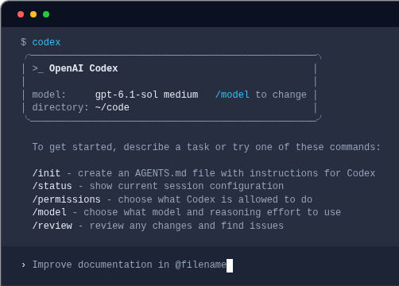Screen dimensions: 399x286
Task: Select the /init command
Action: click(46, 173)
